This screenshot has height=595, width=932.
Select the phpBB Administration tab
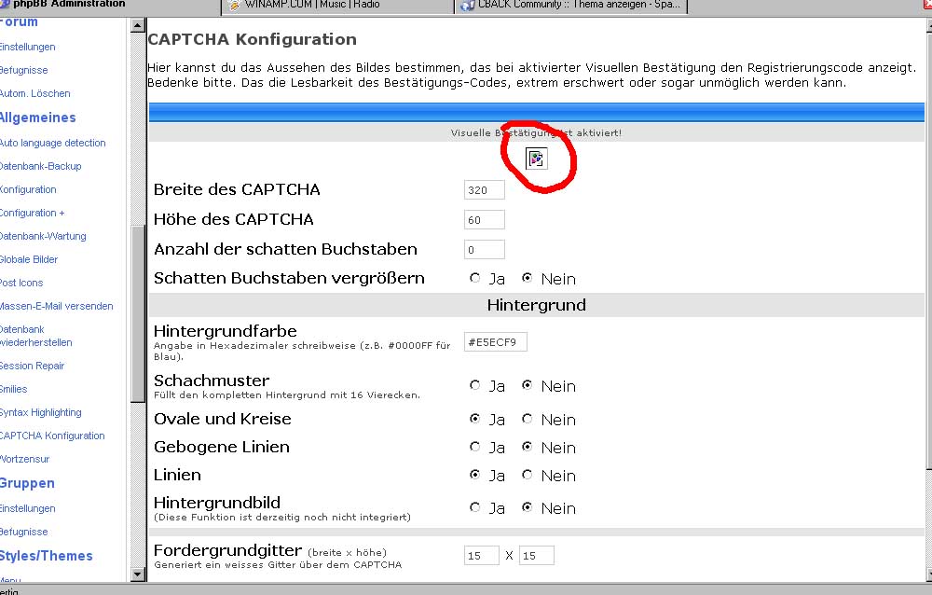pos(70,5)
